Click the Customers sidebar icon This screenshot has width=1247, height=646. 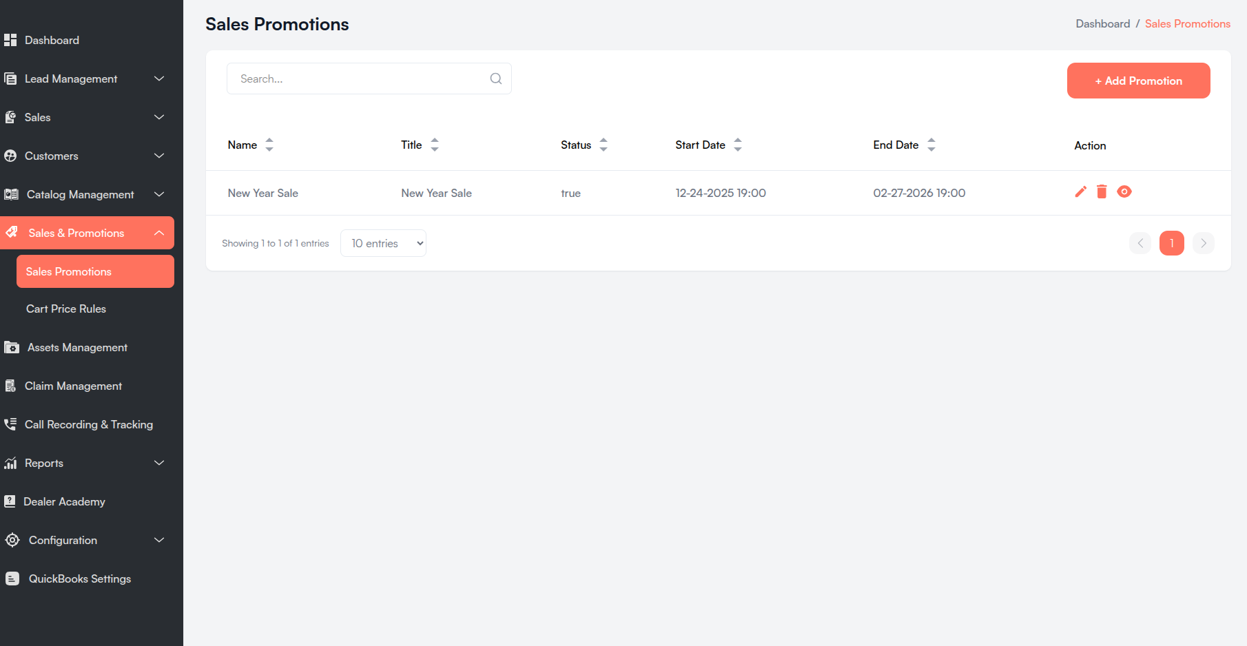tap(10, 156)
